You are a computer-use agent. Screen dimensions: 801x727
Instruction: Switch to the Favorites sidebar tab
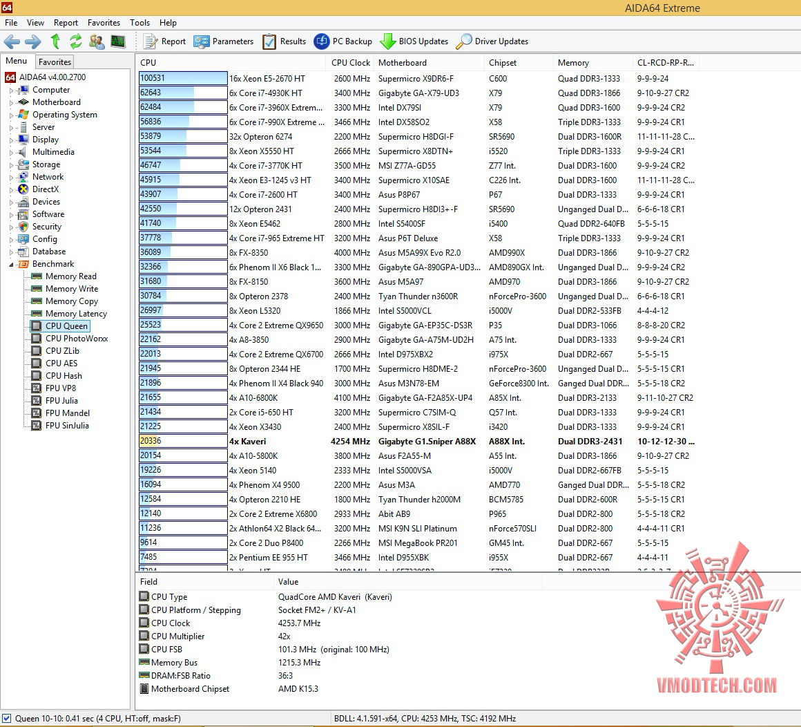tap(55, 62)
